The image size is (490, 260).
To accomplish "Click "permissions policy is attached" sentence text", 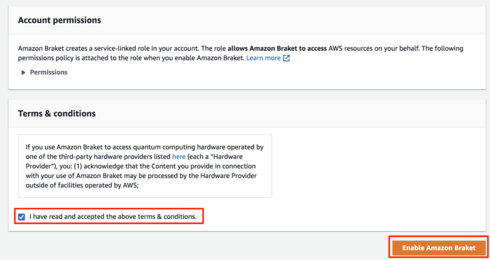I will (x=62, y=58).
